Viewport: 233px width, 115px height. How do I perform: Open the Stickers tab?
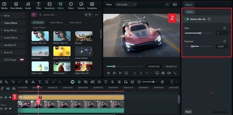pyautogui.click(x=81, y=6)
